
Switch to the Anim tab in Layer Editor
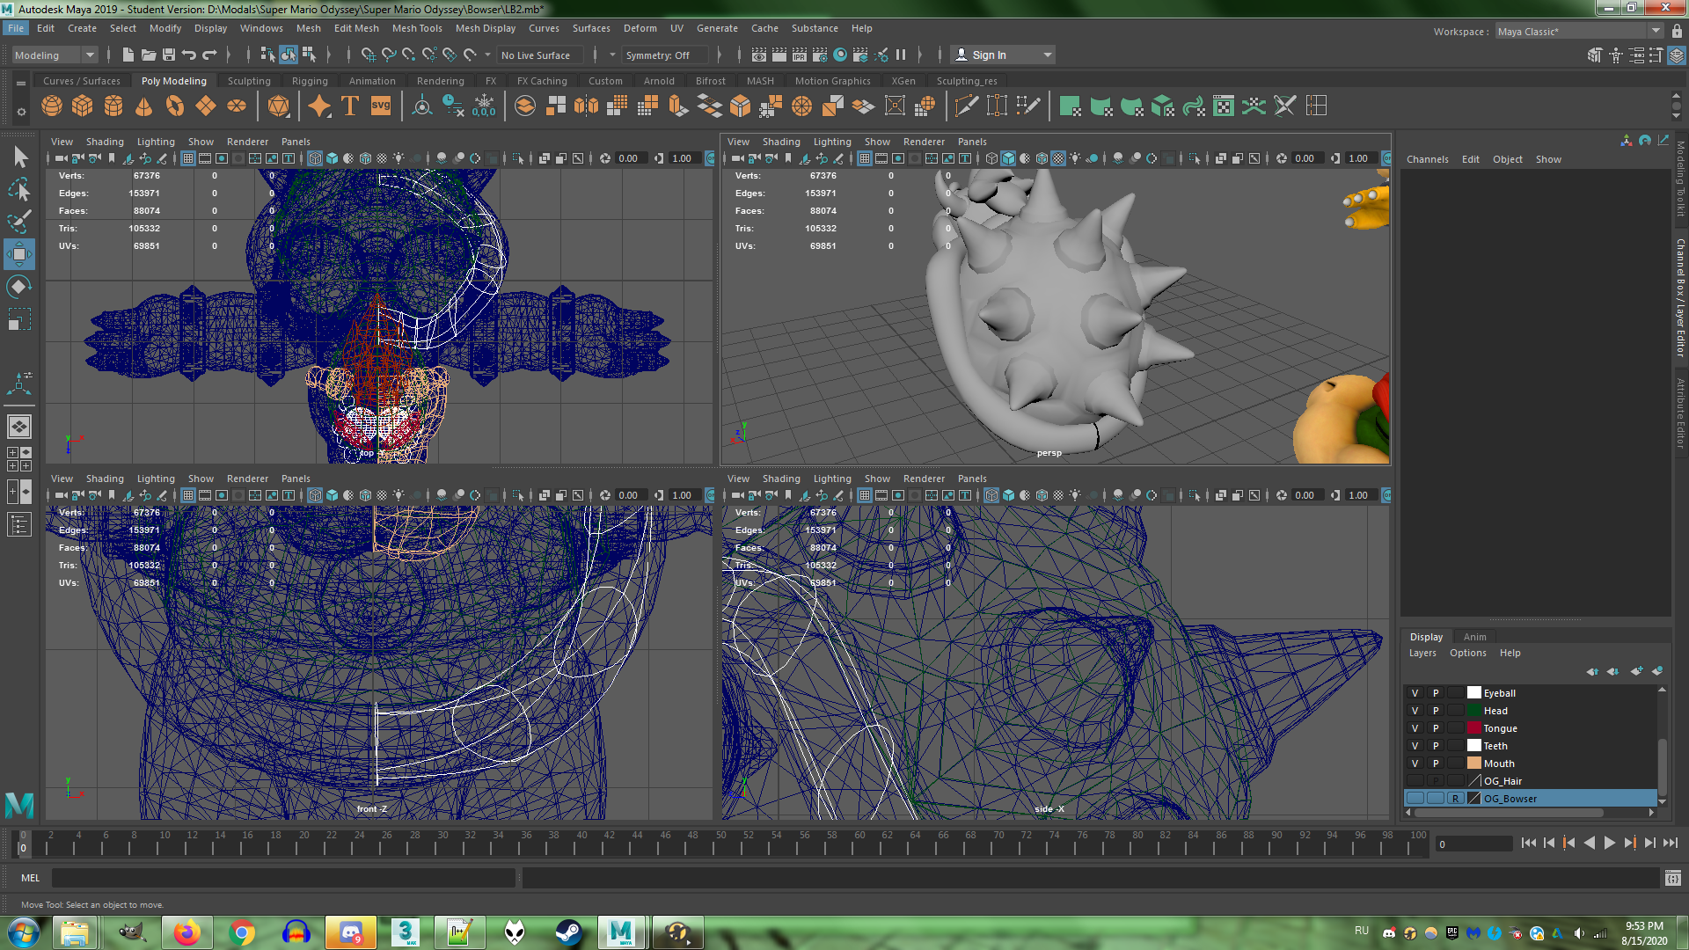(x=1475, y=637)
